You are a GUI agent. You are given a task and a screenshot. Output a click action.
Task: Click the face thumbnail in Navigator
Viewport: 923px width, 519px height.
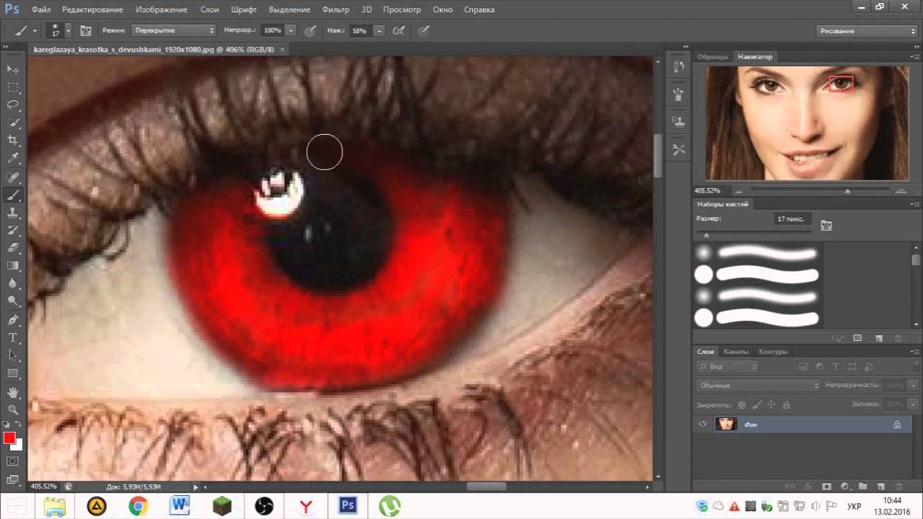(807, 123)
